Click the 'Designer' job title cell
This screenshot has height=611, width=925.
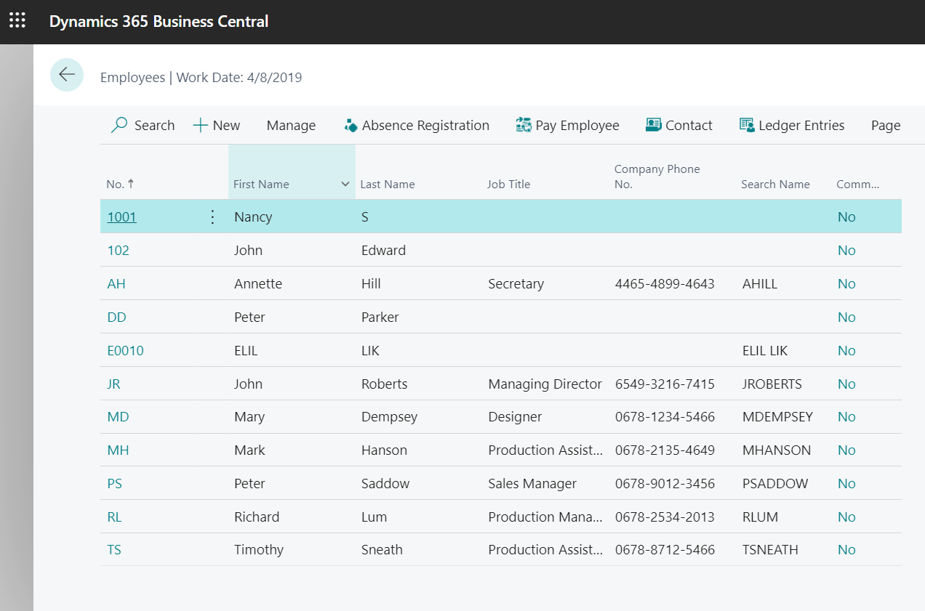pyautogui.click(x=515, y=417)
